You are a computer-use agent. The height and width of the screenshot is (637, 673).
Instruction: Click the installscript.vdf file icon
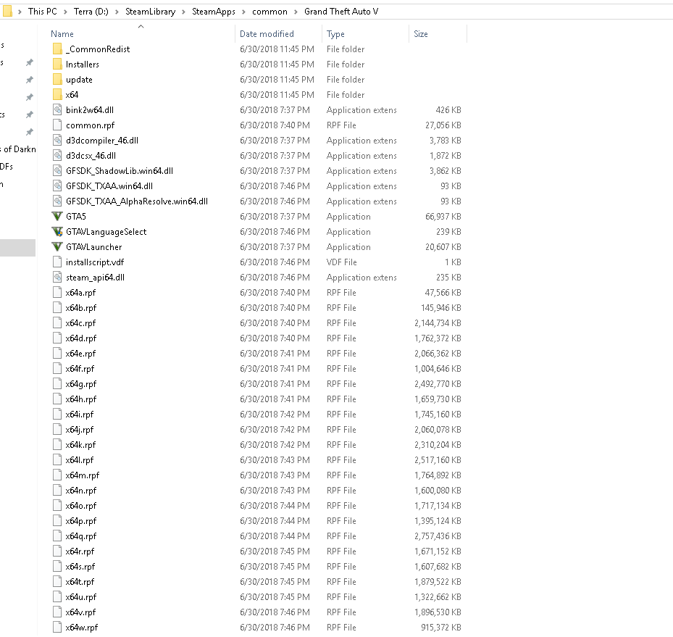point(57,262)
